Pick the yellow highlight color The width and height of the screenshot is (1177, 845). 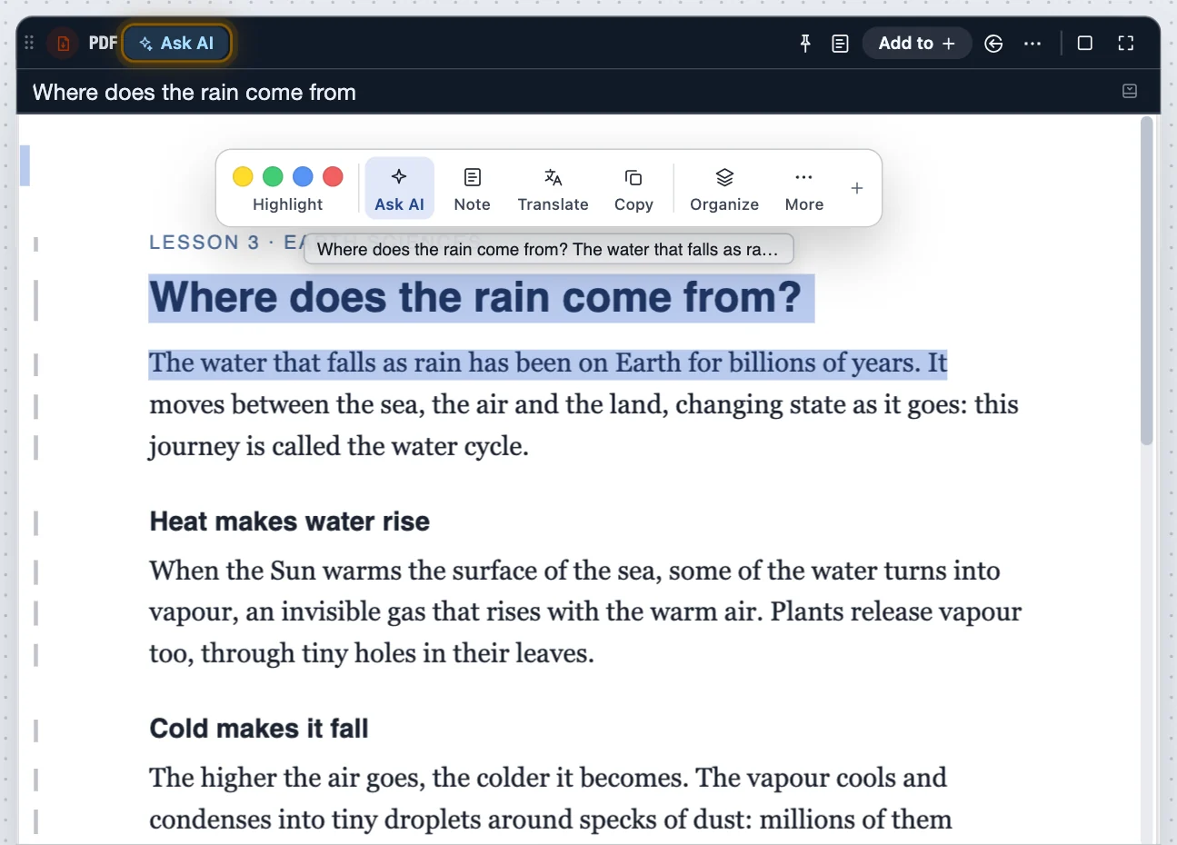coord(243,176)
